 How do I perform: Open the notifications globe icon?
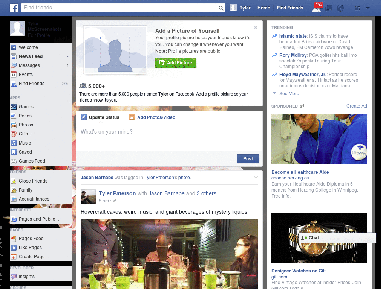(340, 8)
